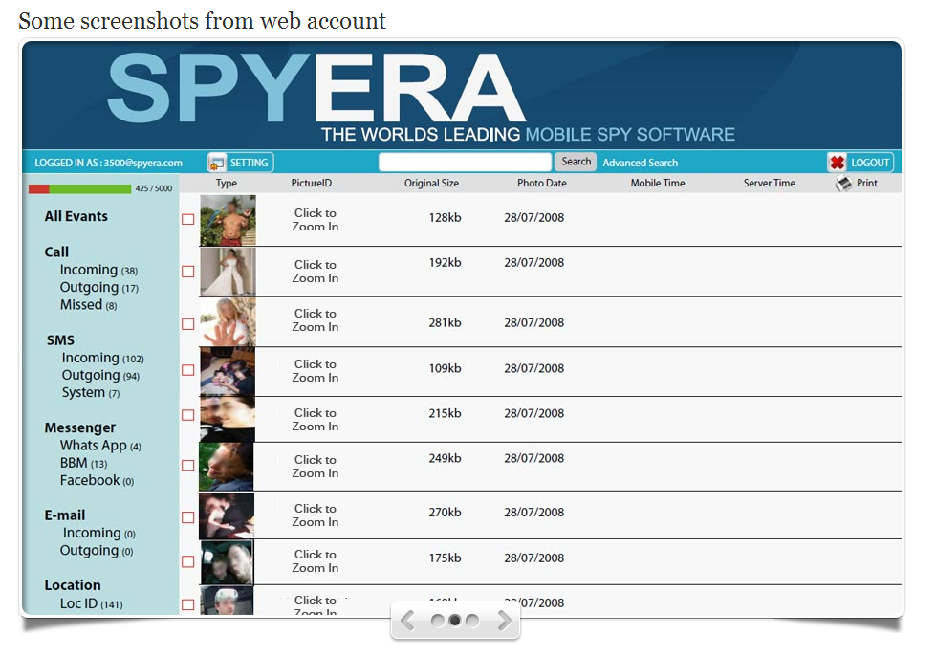
Task: Open Advanced Search link
Action: pyautogui.click(x=640, y=163)
